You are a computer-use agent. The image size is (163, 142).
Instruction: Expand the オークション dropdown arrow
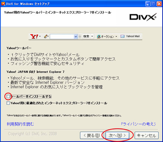point(116,36)
